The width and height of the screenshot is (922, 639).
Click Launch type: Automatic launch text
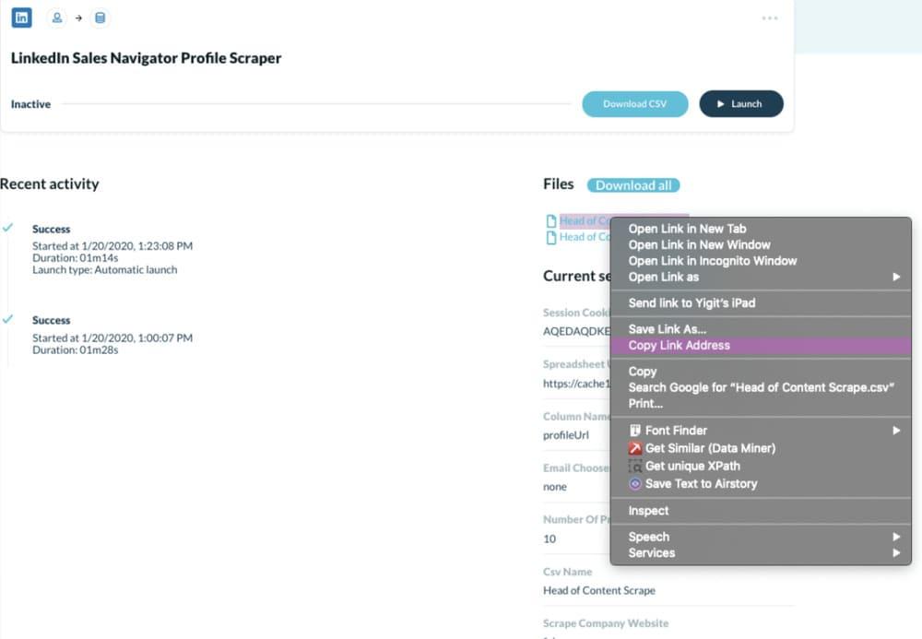[105, 269]
